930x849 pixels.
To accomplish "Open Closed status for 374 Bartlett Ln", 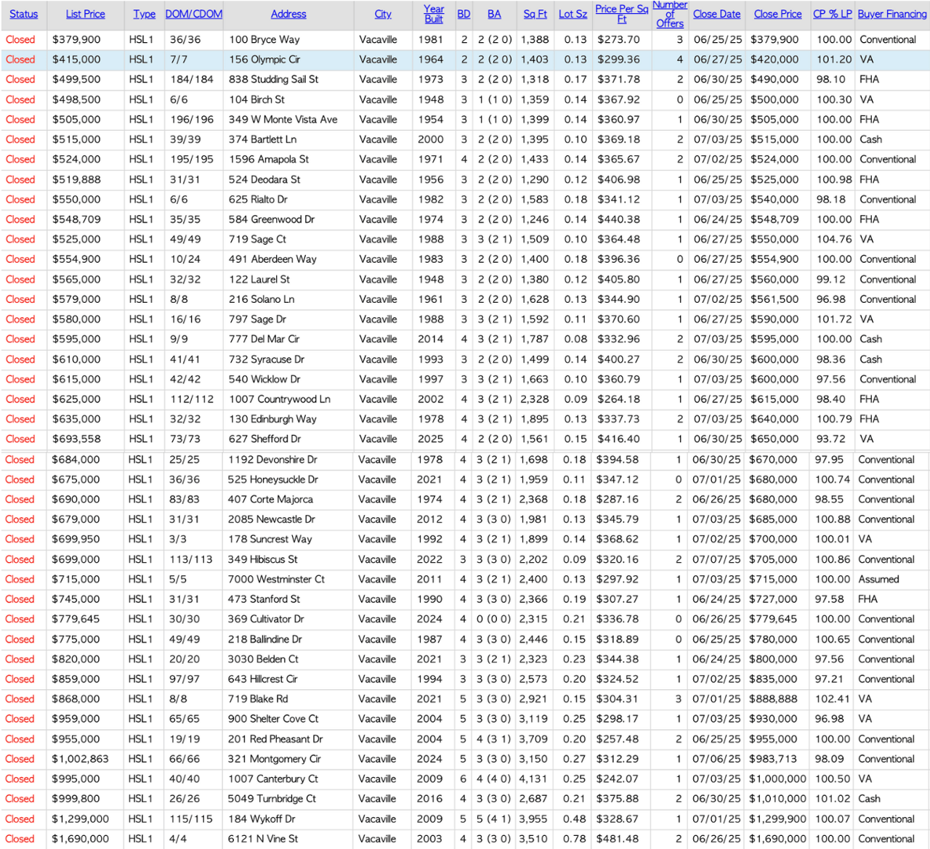I will coord(20,139).
